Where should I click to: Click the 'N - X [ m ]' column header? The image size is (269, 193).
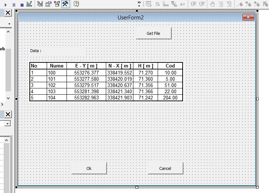[x=119, y=66]
